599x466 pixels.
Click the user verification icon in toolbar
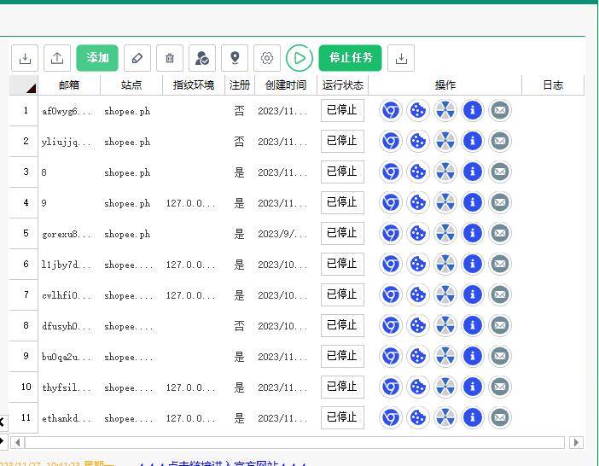coord(202,58)
